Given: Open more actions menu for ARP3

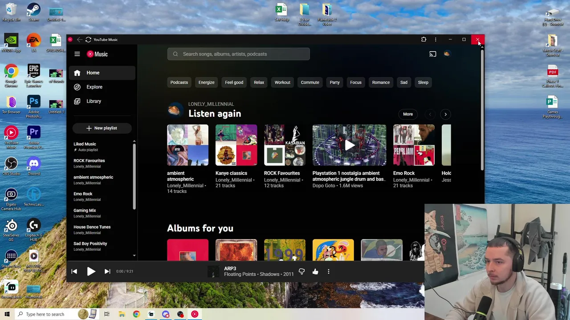Looking at the screenshot, I should [329, 271].
